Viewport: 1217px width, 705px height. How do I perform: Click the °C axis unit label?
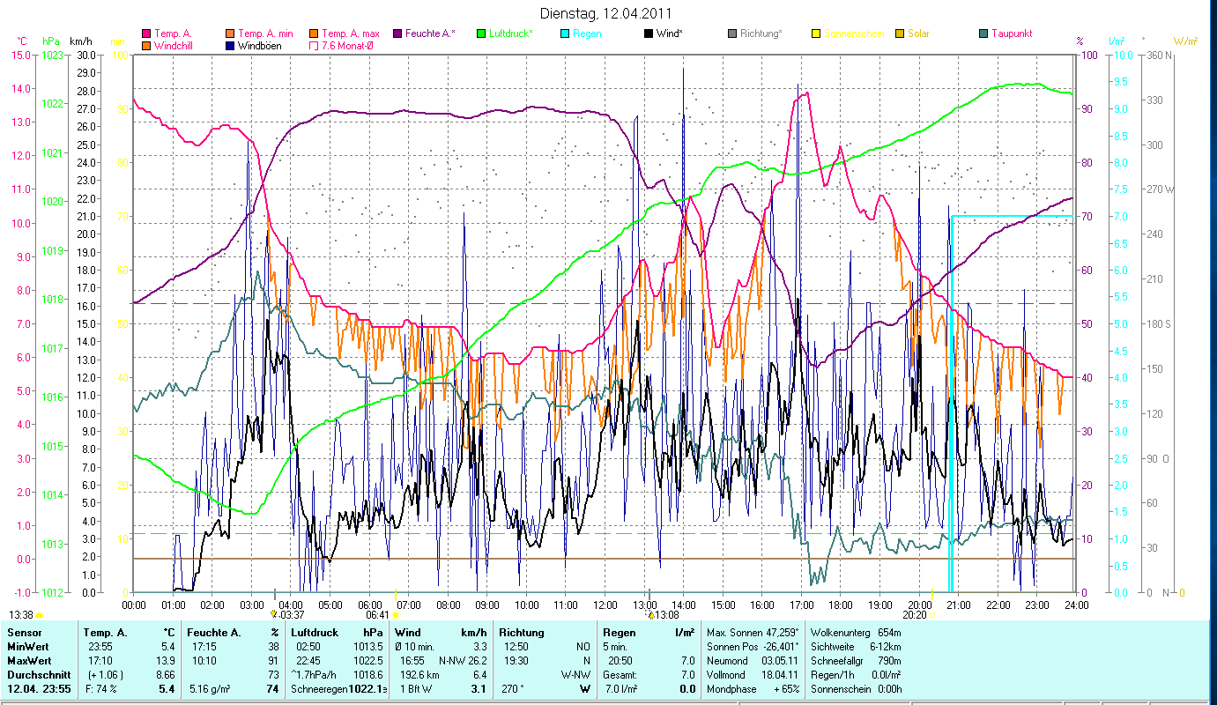22,41
